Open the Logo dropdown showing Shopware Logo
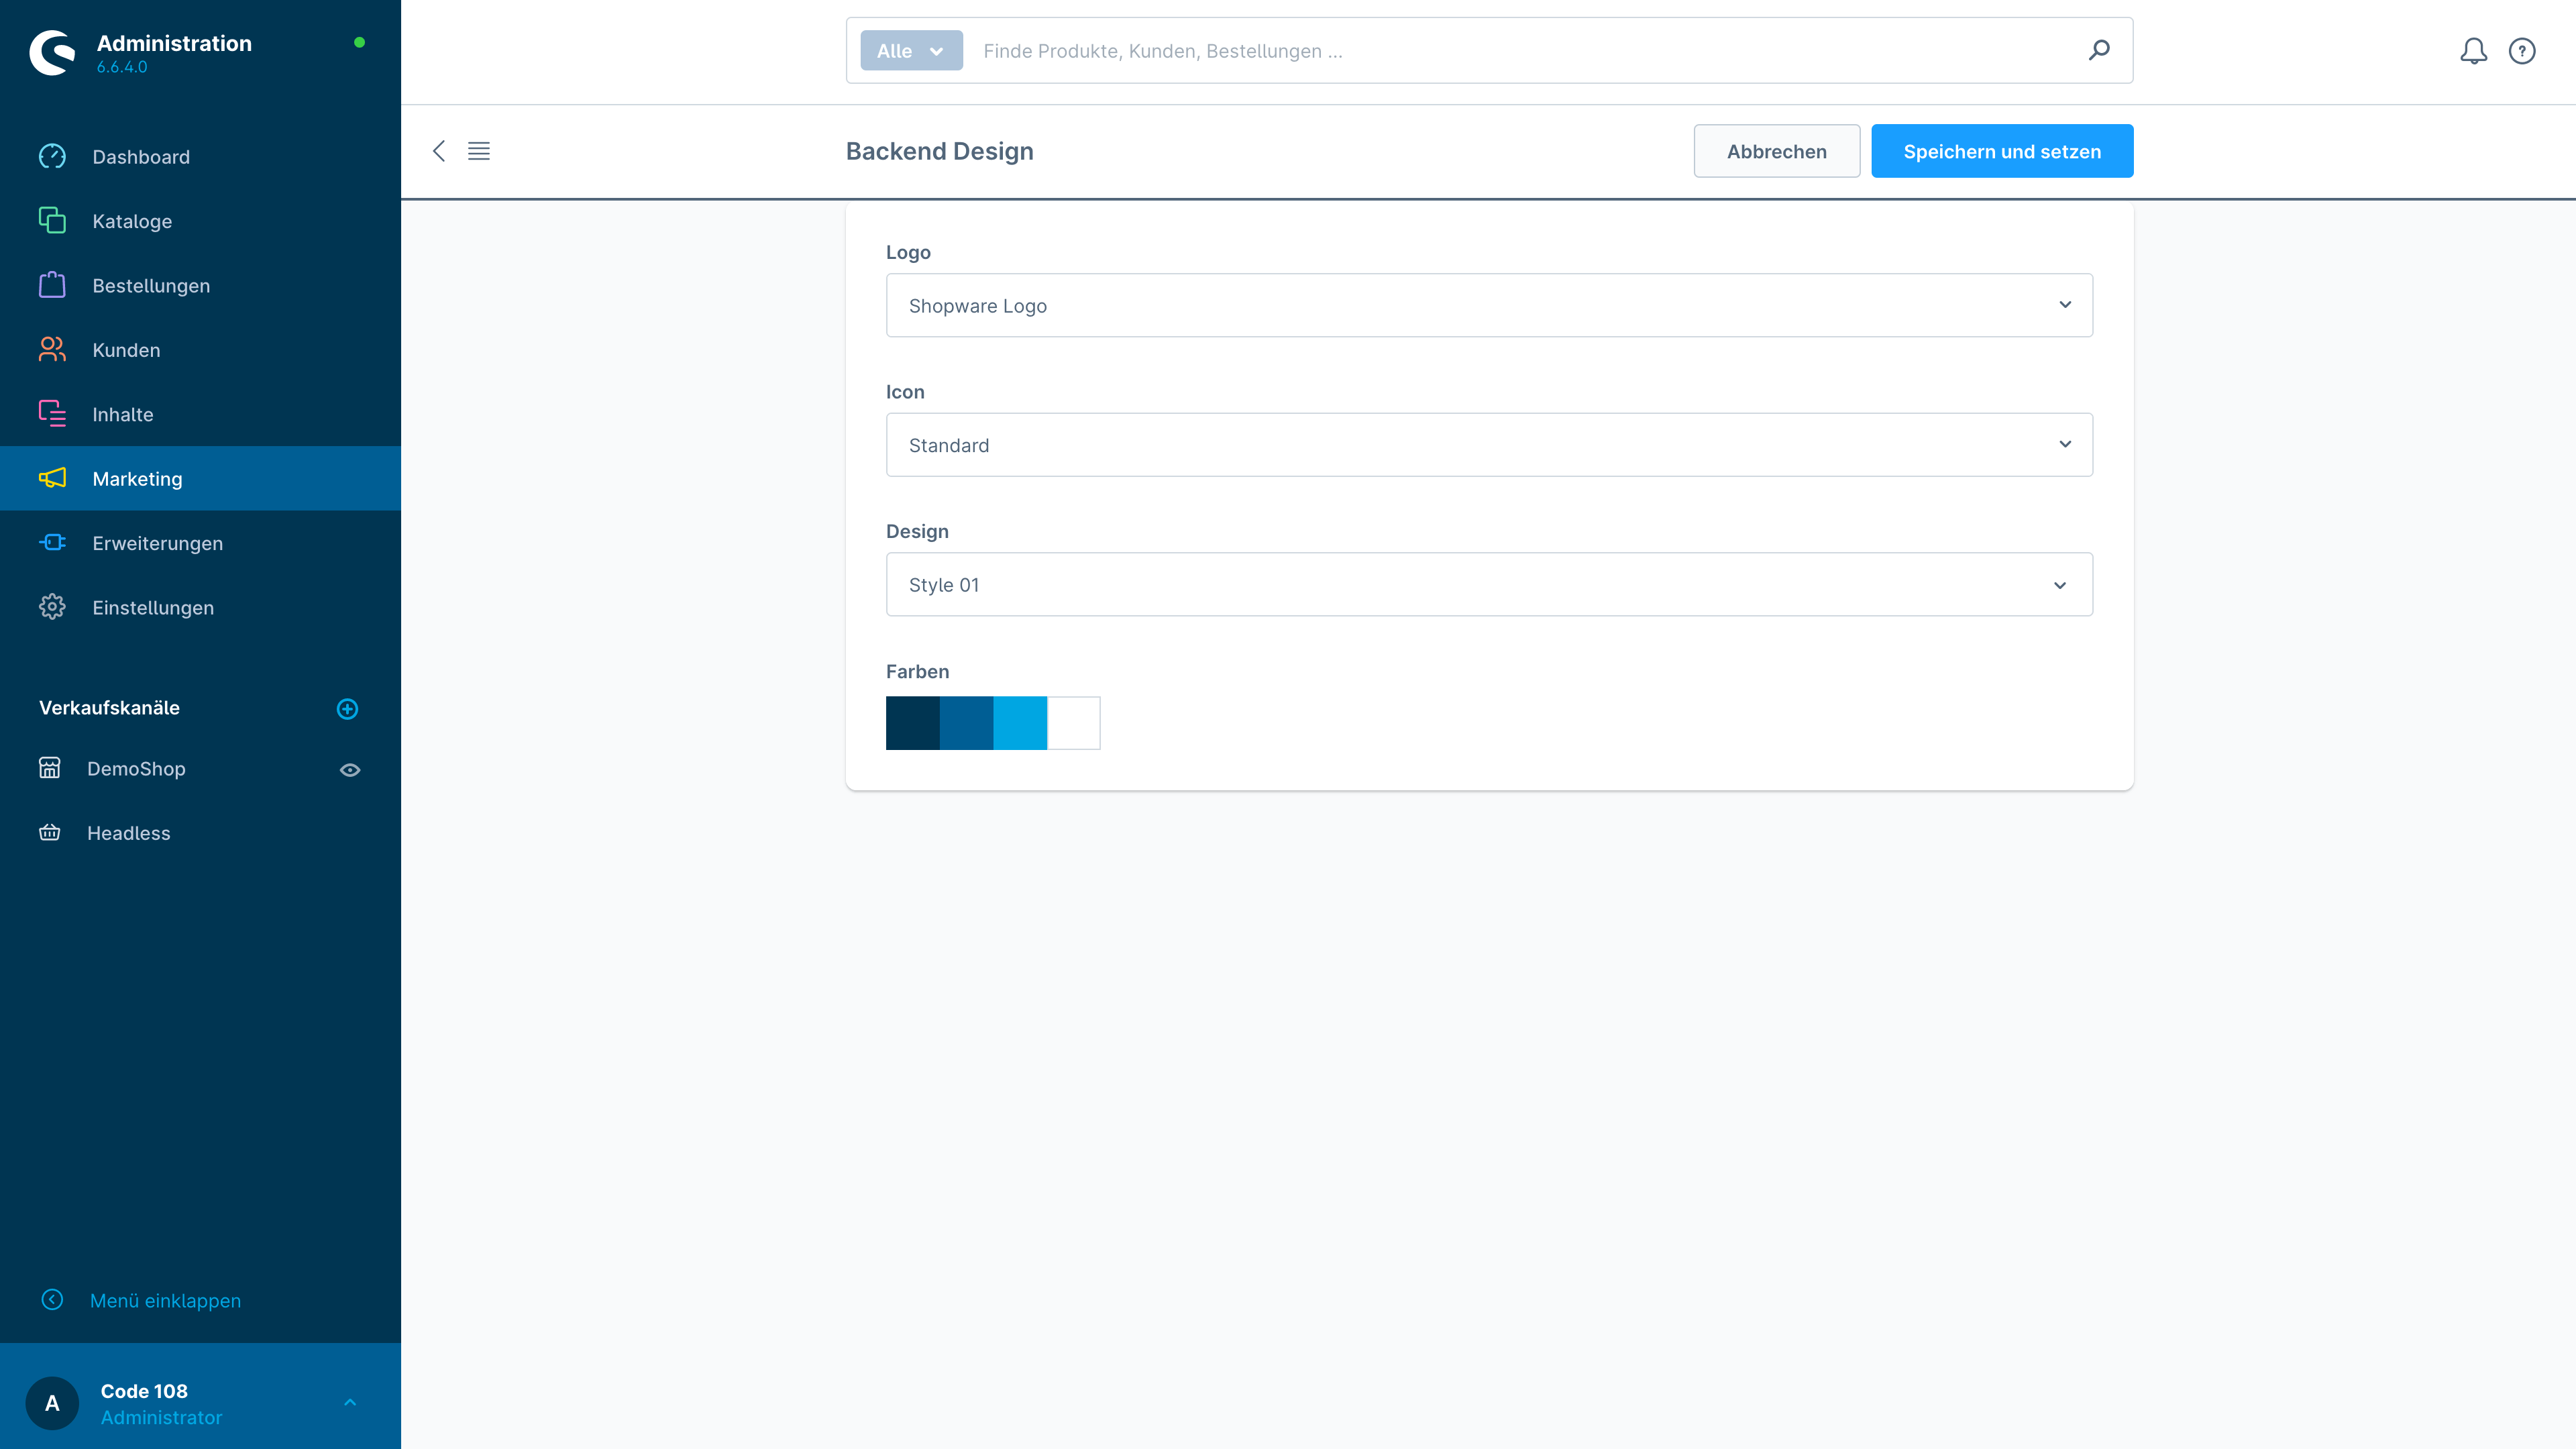2576x1449 pixels. [x=1489, y=305]
